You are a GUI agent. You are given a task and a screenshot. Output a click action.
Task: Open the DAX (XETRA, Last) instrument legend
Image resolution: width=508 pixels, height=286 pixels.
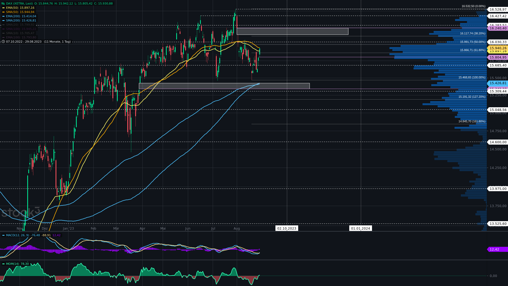coord(19,3)
